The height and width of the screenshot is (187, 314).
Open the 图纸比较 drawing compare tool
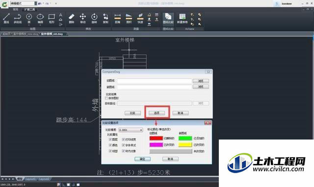[x=168, y=19]
